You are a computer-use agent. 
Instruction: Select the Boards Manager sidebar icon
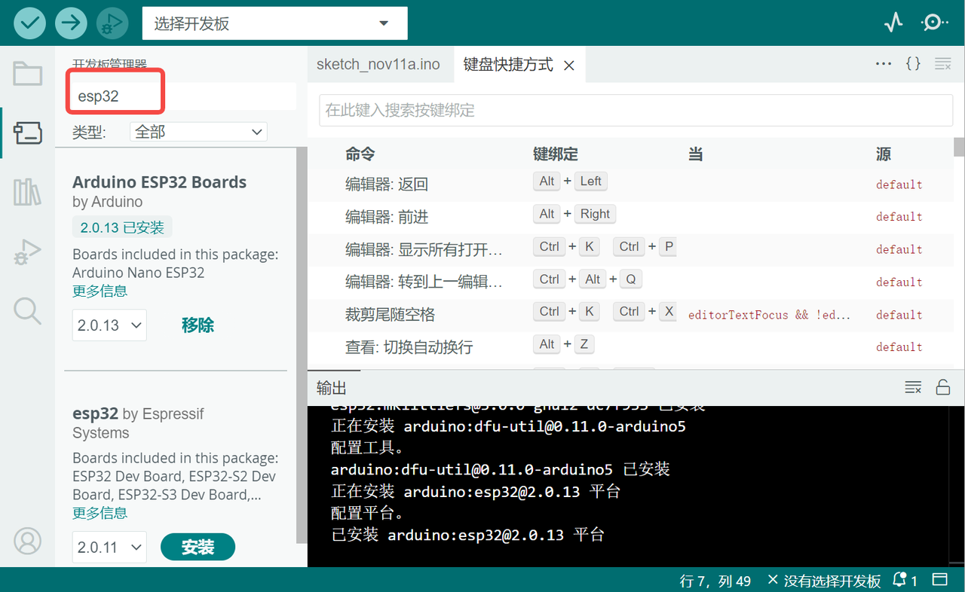pos(28,133)
